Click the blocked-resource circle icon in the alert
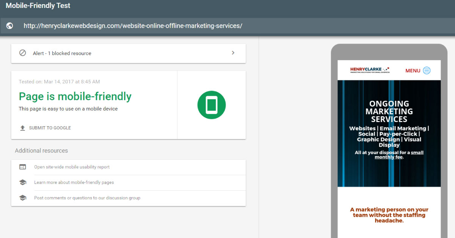The width and height of the screenshot is (455, 238). (23, 53)
